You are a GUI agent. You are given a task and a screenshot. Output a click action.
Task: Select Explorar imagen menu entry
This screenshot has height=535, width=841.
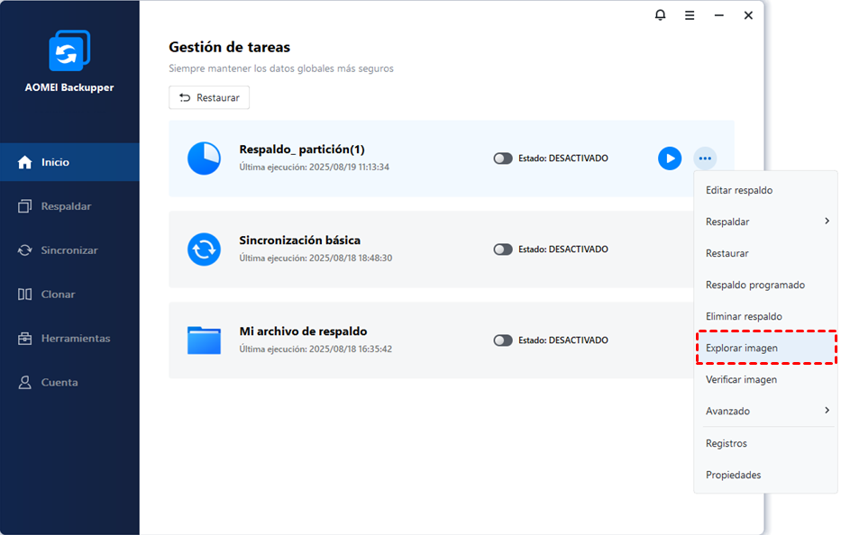click(x=765, y=348)
